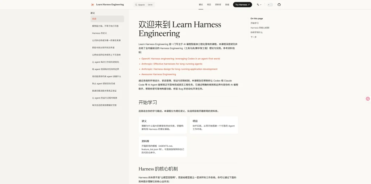Click the 欢迎来到 Learn Harness Engineering title
371x184 pixels.
click(x=180, y=29)
